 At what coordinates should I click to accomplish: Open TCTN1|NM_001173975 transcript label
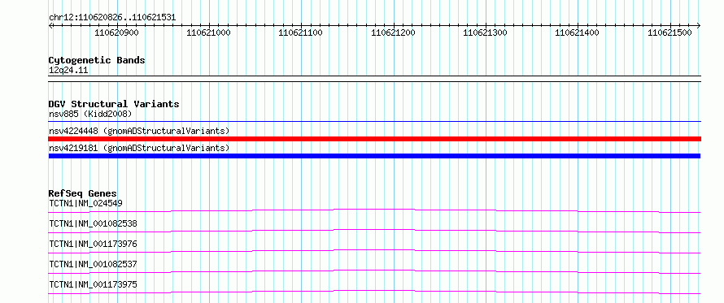point(93,284)
